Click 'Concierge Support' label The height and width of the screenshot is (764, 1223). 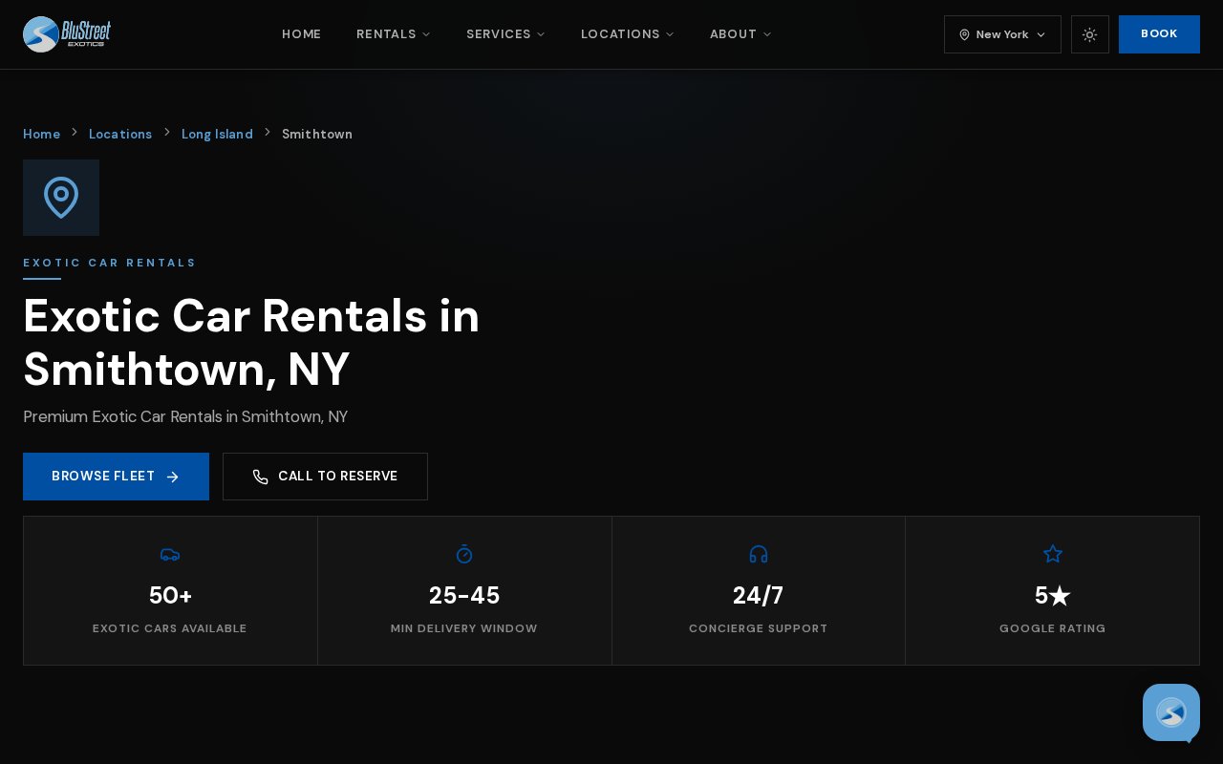pyautogui.click(x=759, y=628)
